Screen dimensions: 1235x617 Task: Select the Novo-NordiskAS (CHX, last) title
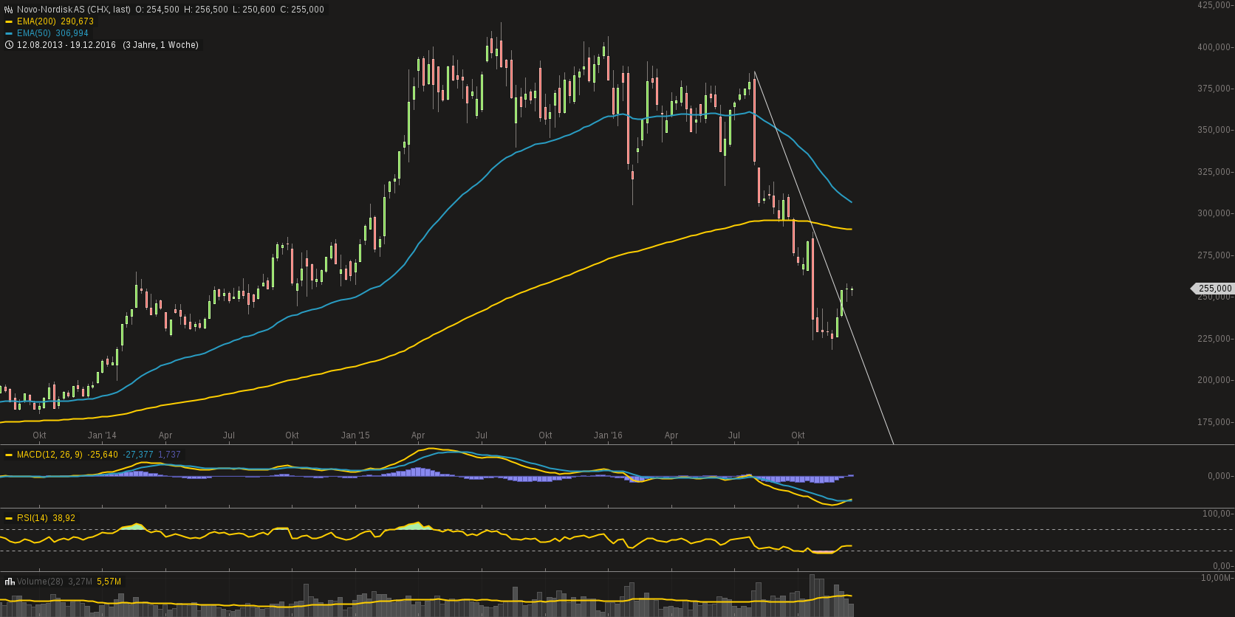tap(74, 10)
